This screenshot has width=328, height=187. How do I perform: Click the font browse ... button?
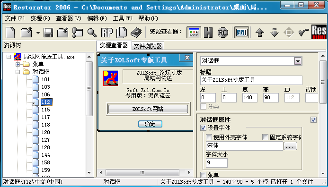[x=290, y=146]
